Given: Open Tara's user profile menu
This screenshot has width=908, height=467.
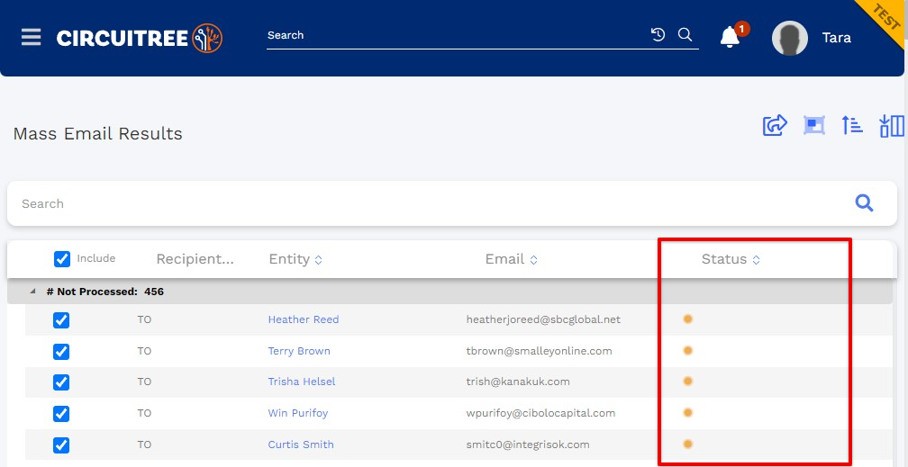Looking at the screenshot, I should [812, 38].
